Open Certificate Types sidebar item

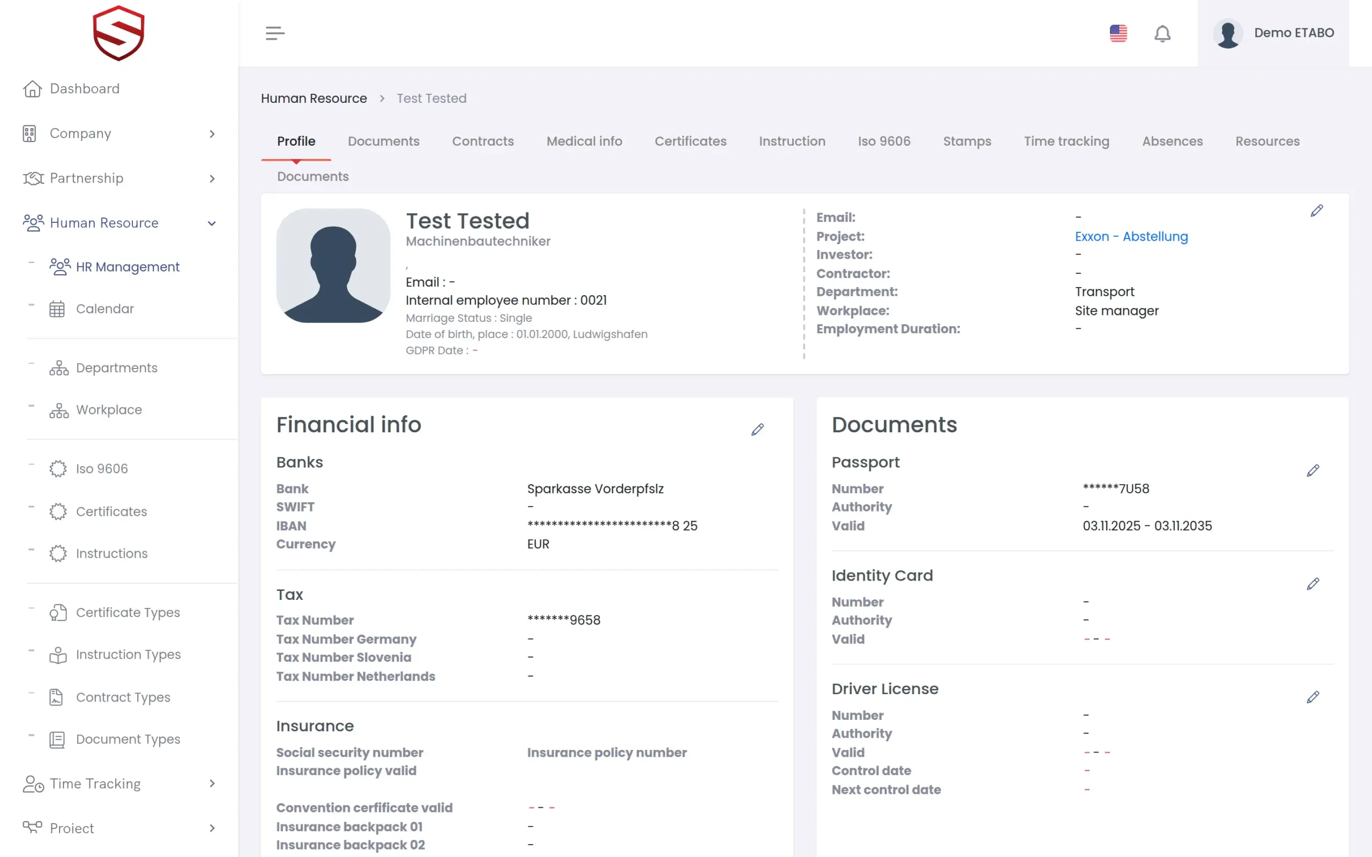click(x=115, y=613)
